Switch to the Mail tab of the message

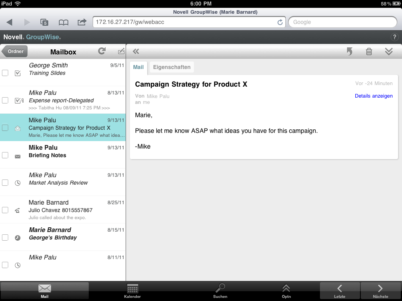(139, 67)
